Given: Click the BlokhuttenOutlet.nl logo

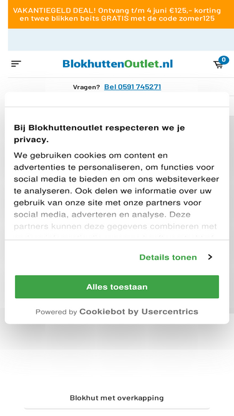Looking at the screenshot, I should point(117,64).
